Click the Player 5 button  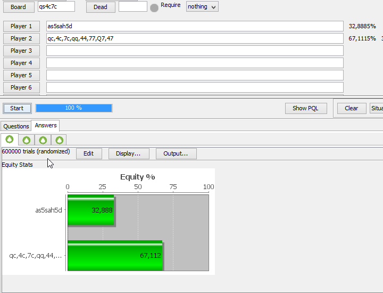21,75
